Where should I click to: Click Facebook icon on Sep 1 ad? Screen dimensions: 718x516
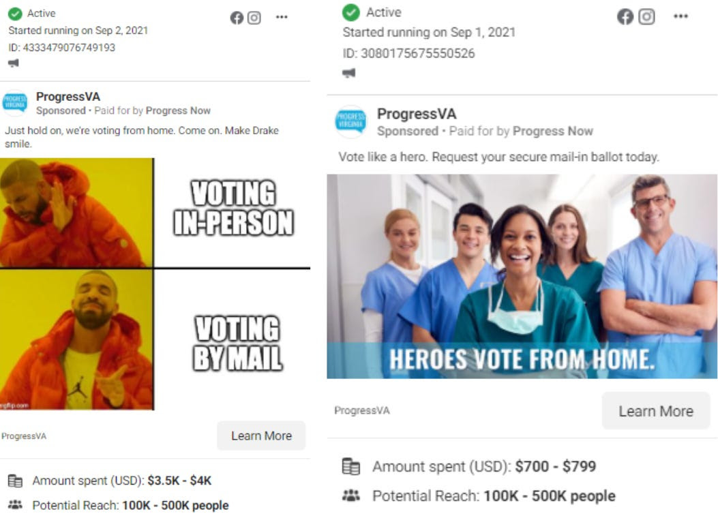click(x=625, y=16)
